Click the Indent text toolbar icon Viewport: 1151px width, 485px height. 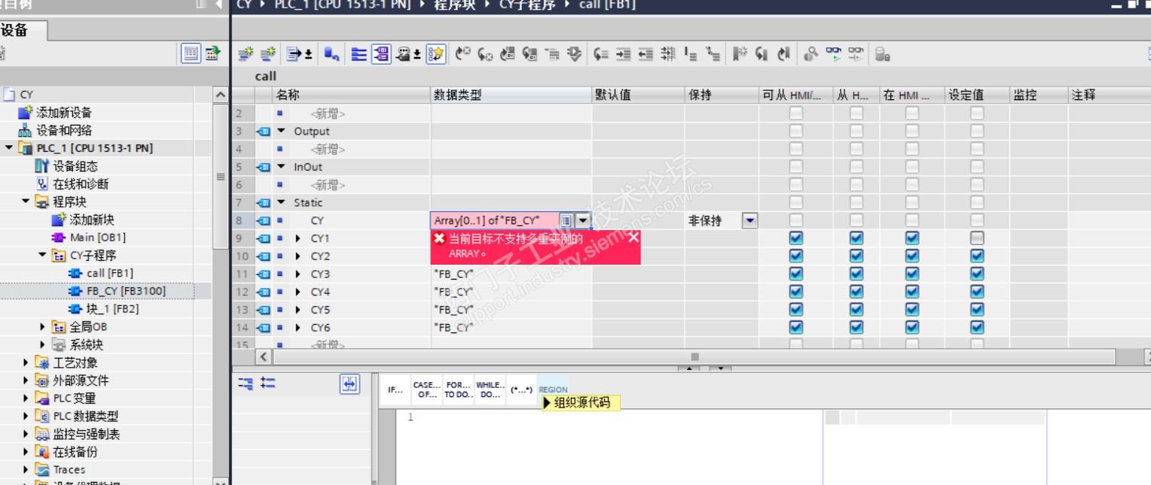[623, 54]
